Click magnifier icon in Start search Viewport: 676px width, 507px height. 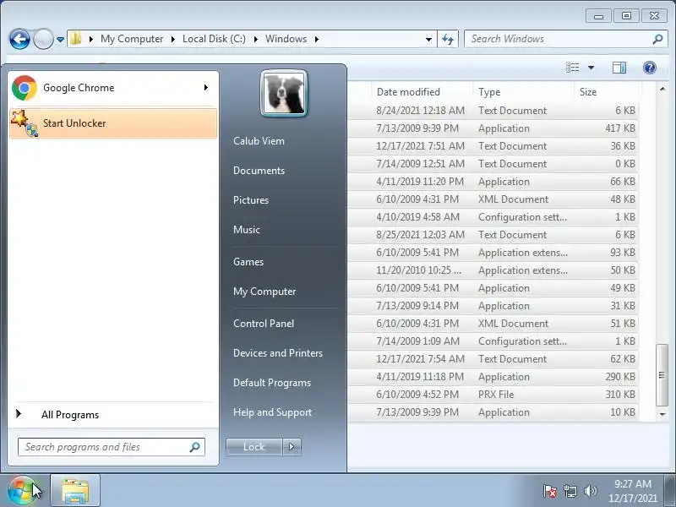pos(195,447)
